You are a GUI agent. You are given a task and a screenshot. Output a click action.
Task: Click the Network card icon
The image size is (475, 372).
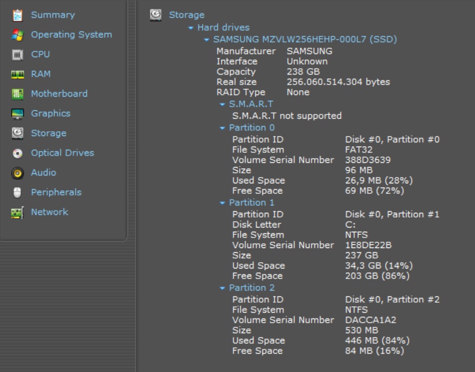17,212
